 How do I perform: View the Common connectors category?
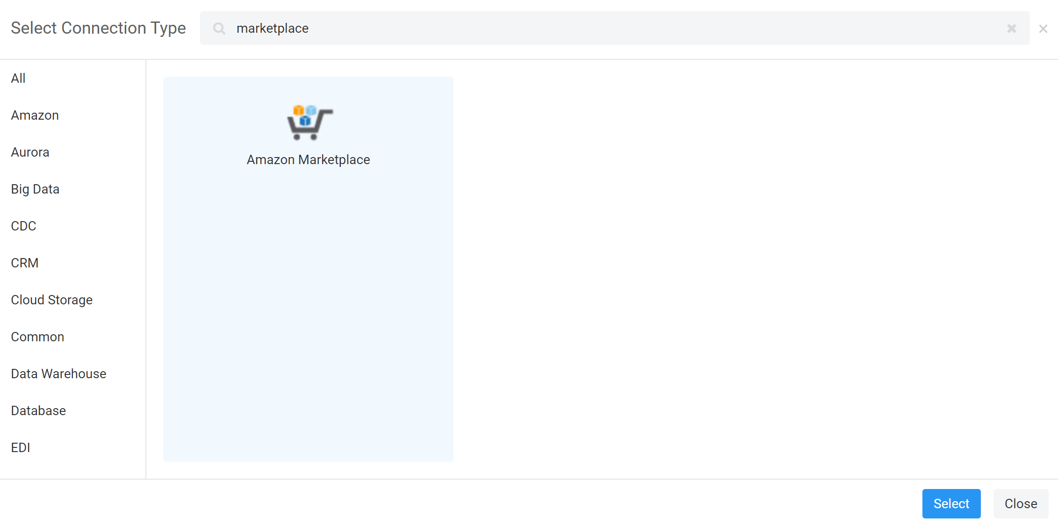37,337
